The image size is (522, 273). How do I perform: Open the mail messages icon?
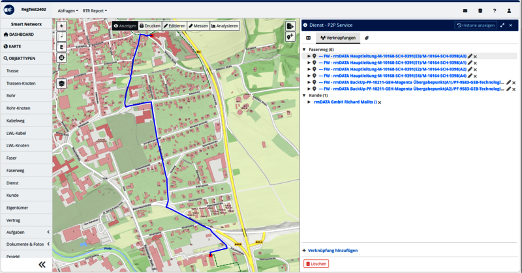point(465,10)
